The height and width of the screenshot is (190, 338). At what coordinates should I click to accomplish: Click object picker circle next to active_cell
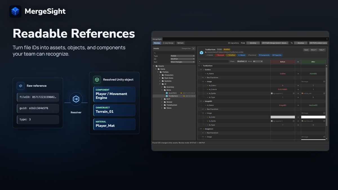324,93
